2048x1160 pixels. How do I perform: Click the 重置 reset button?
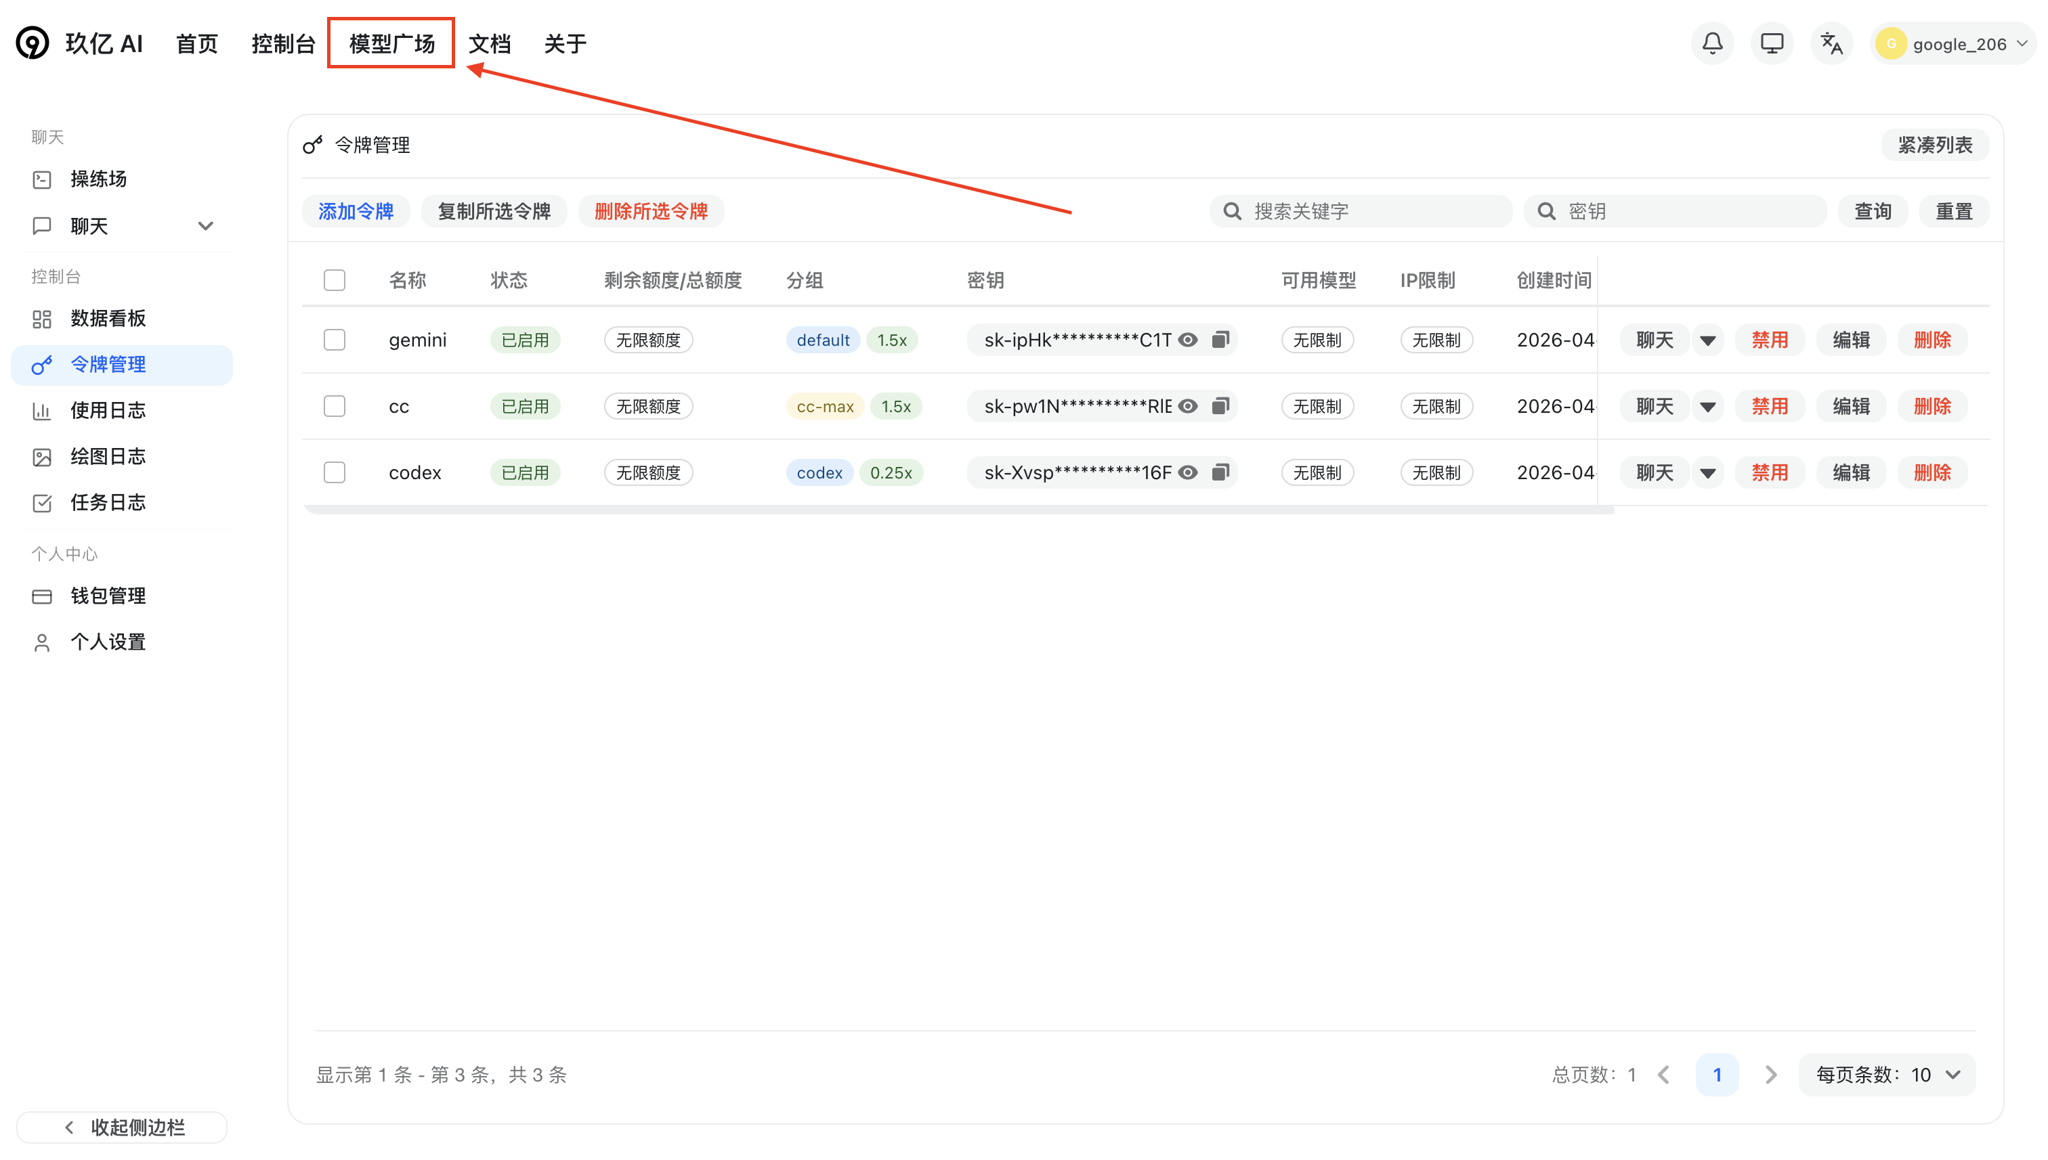tap(1954, 211)
